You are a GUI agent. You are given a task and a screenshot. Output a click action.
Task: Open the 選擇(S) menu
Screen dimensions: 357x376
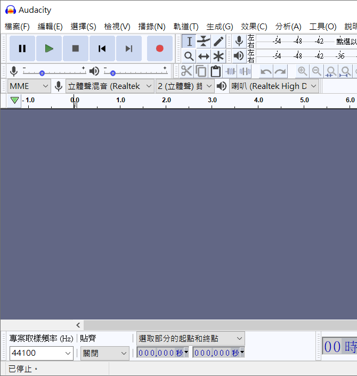click(x=83, y=27)
